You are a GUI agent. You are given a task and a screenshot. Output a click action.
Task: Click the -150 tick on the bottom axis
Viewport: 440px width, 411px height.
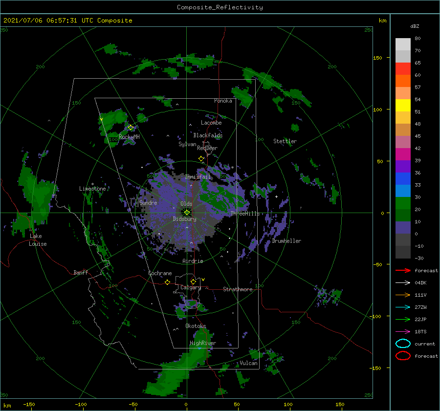pyautogui.click(x=29, y=404)
